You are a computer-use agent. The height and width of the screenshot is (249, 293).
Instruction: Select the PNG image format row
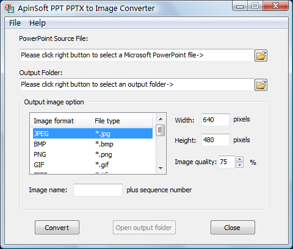[x=93, y=154]
